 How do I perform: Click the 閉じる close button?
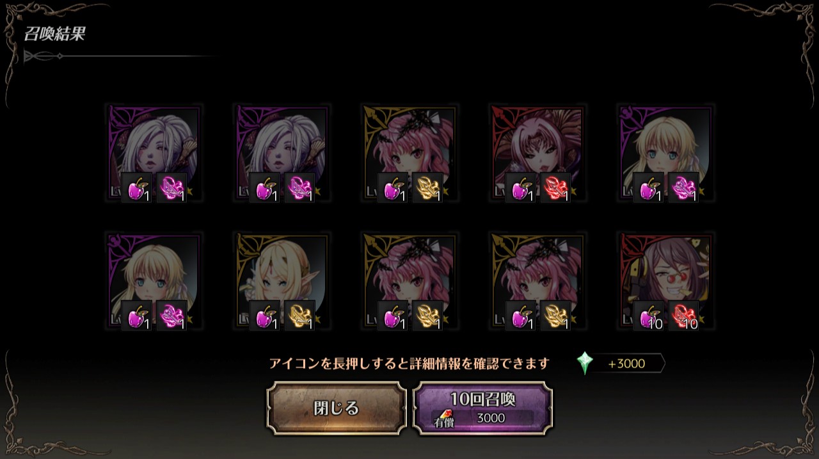337,408
